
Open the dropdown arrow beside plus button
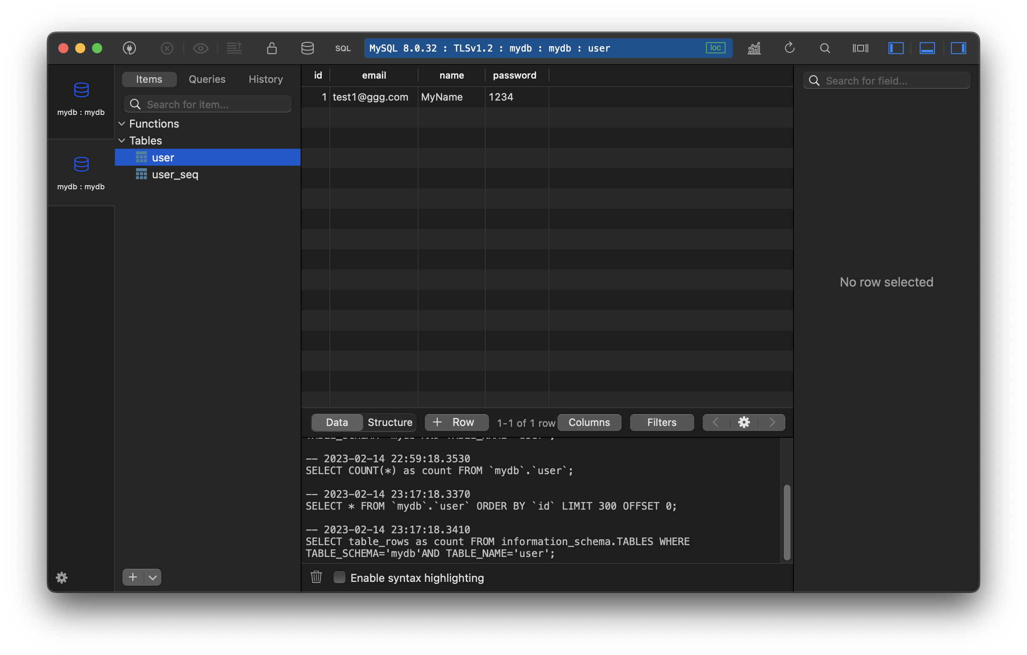[x=153, y=577]
